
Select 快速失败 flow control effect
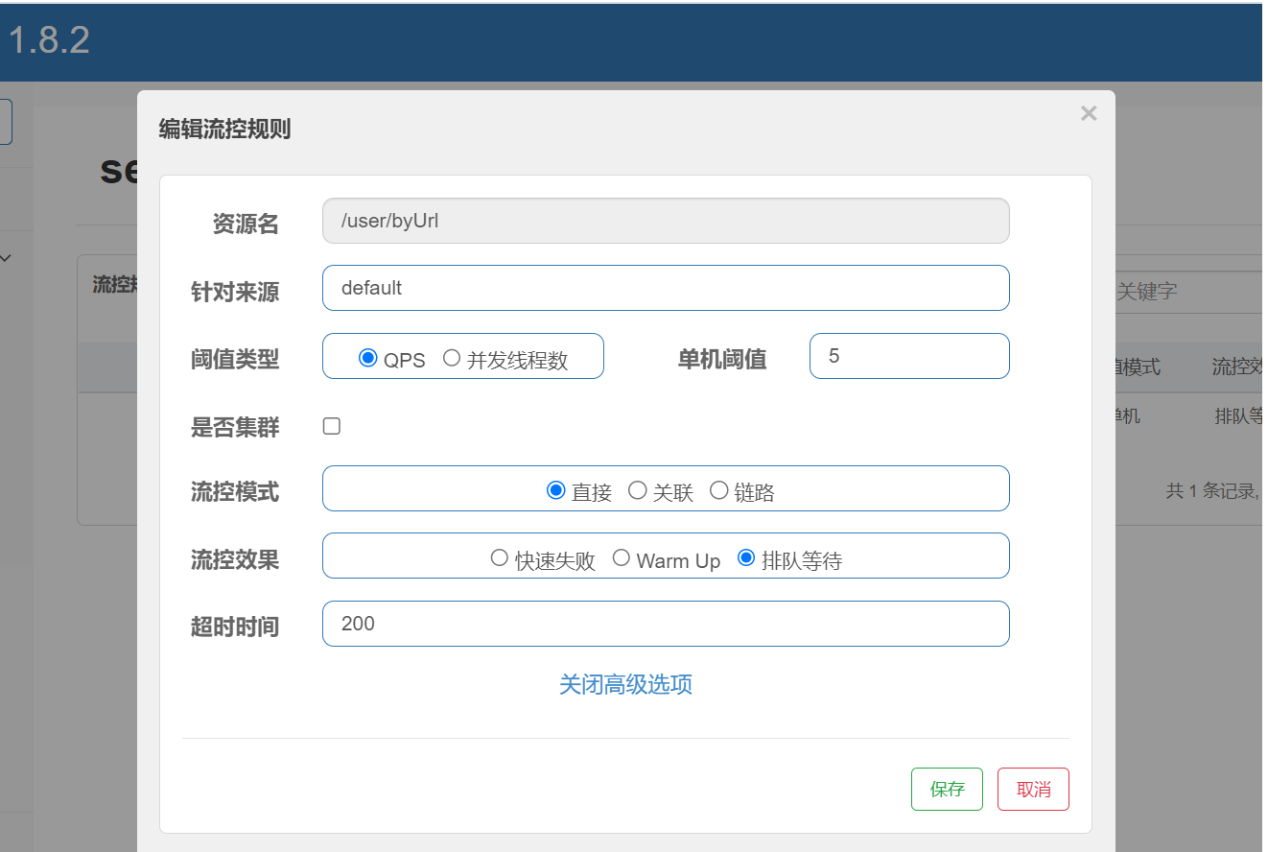pyautogui.click(x=499, y=557)
